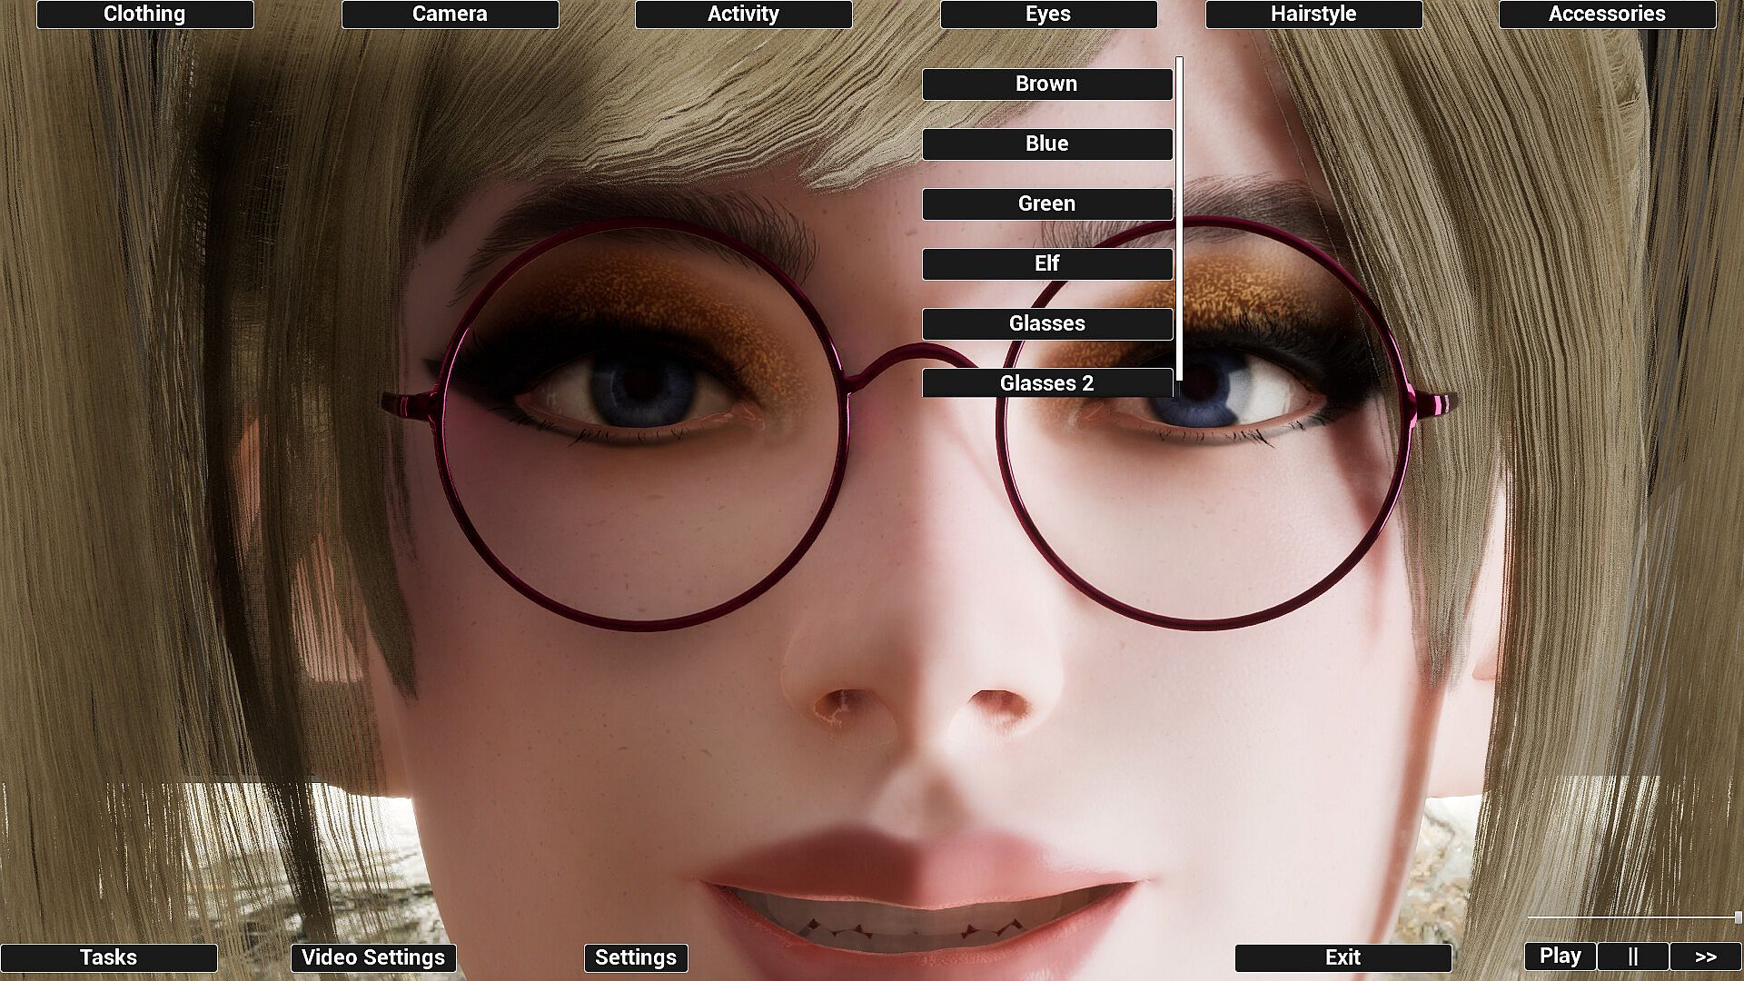Open the Camera menu
Image resolution: width=1744 pixels, height=981 pixels.
[x=450, y=15]
